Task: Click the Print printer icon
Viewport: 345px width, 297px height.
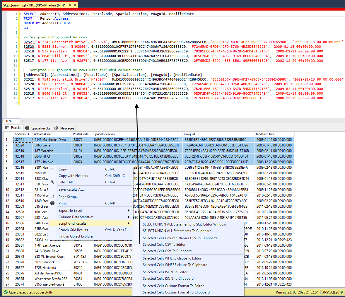Action: pos(52,203)
